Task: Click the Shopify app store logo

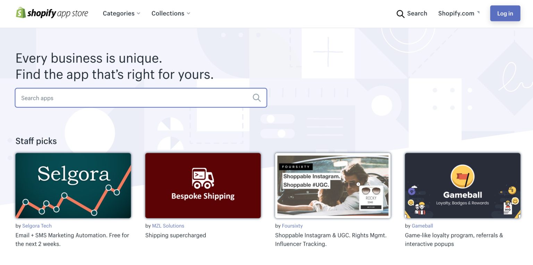Action: coord(52,13)
